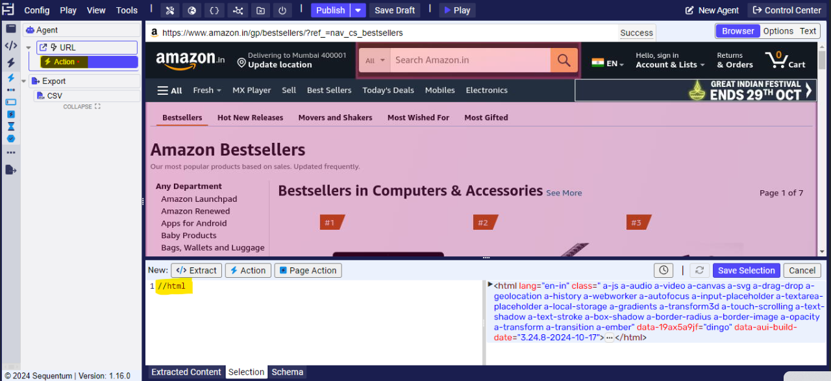
Task: Select the CSV node in agent tree
Action: coord(87,96)
